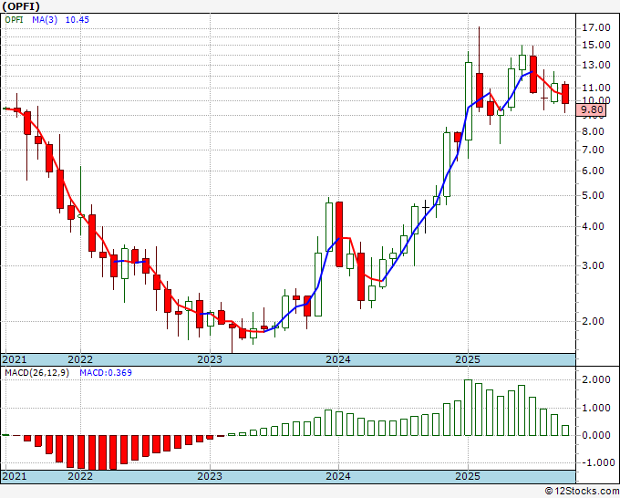Click the 2.000 MACD axis label
620x498 pixels.
pyautogui.click(x=596, y=379)
